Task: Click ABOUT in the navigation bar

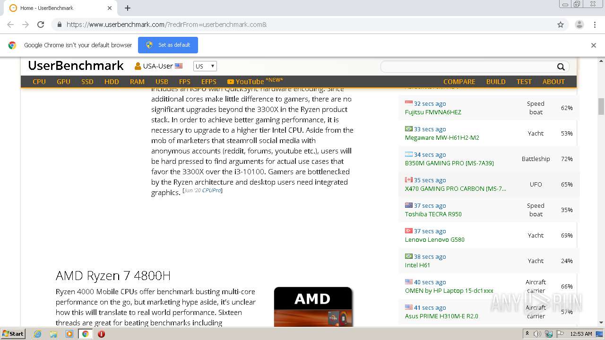Action: (553, 82)
